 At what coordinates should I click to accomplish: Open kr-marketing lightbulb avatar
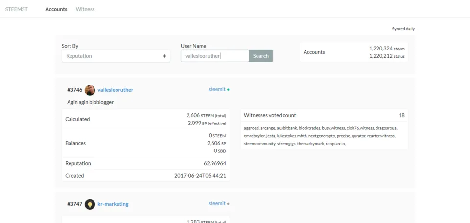(90, 204)
